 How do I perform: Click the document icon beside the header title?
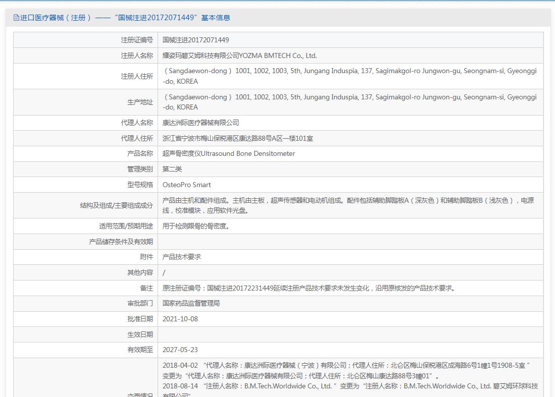pyautogui.click(x=16, y=18)
